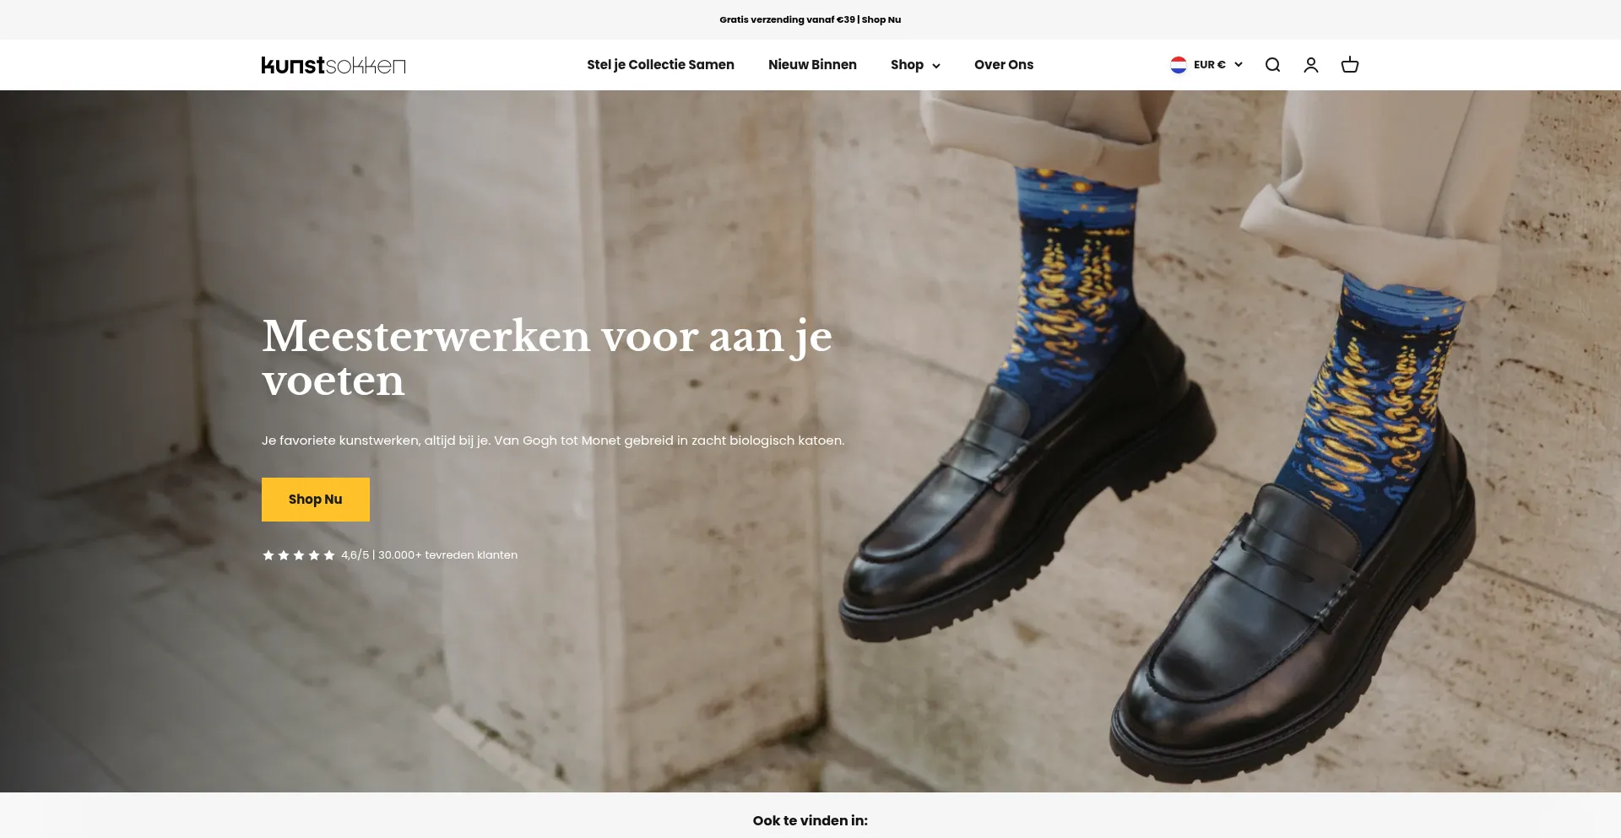Click the Dutch flag icon
Screen dimensions: 1621x838
[x=1179, y=65]
